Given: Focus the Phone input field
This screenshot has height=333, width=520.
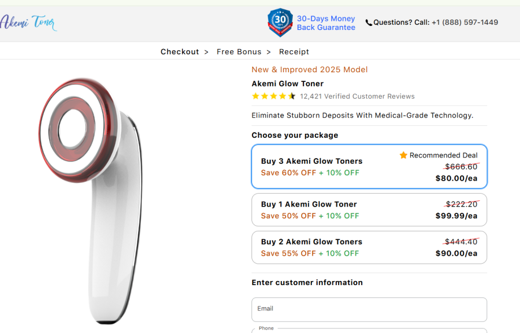Looking at the screenshot, I should coord(369,330).
